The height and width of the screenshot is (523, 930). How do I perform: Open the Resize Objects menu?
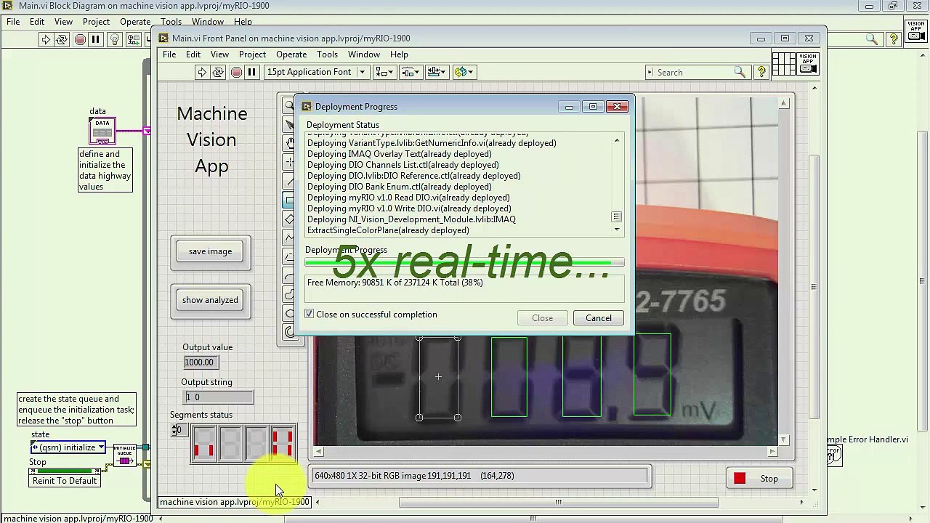click(436, 72)
